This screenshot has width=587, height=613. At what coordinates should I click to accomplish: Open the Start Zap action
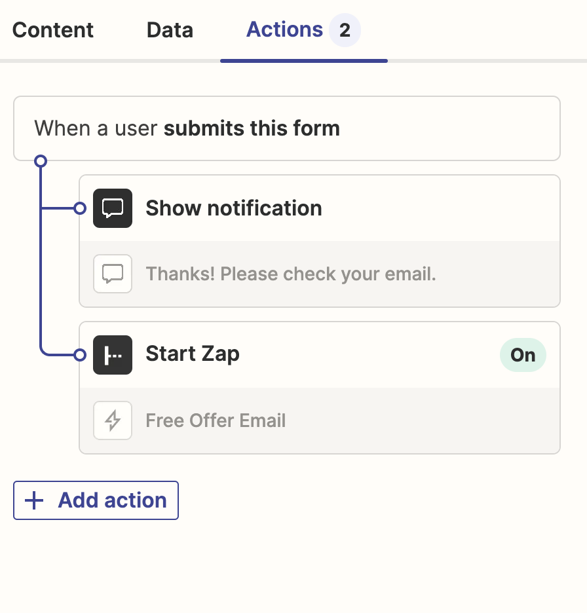[x=193, y=354]
